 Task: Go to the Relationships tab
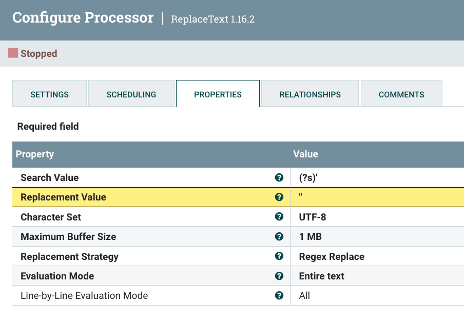[x=310, y=94]
